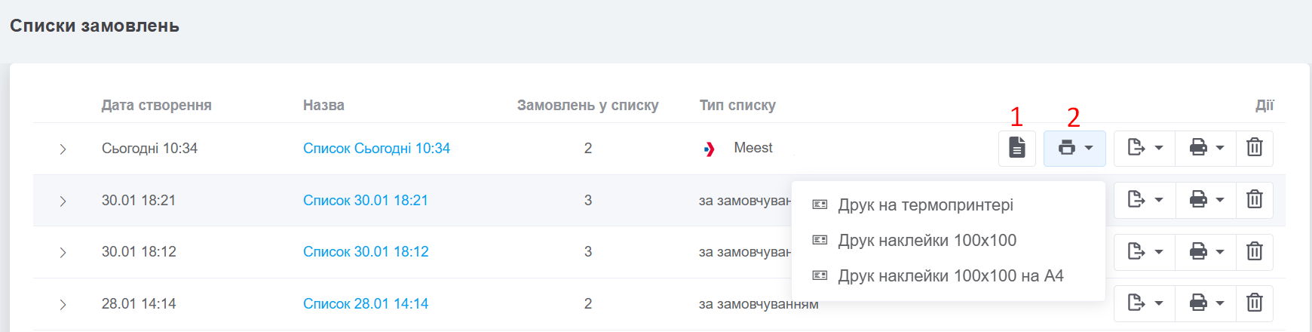Select Друк наклейки 100x100 option
The width and height of the screenshot is (1312, 332).
(927, 241)
